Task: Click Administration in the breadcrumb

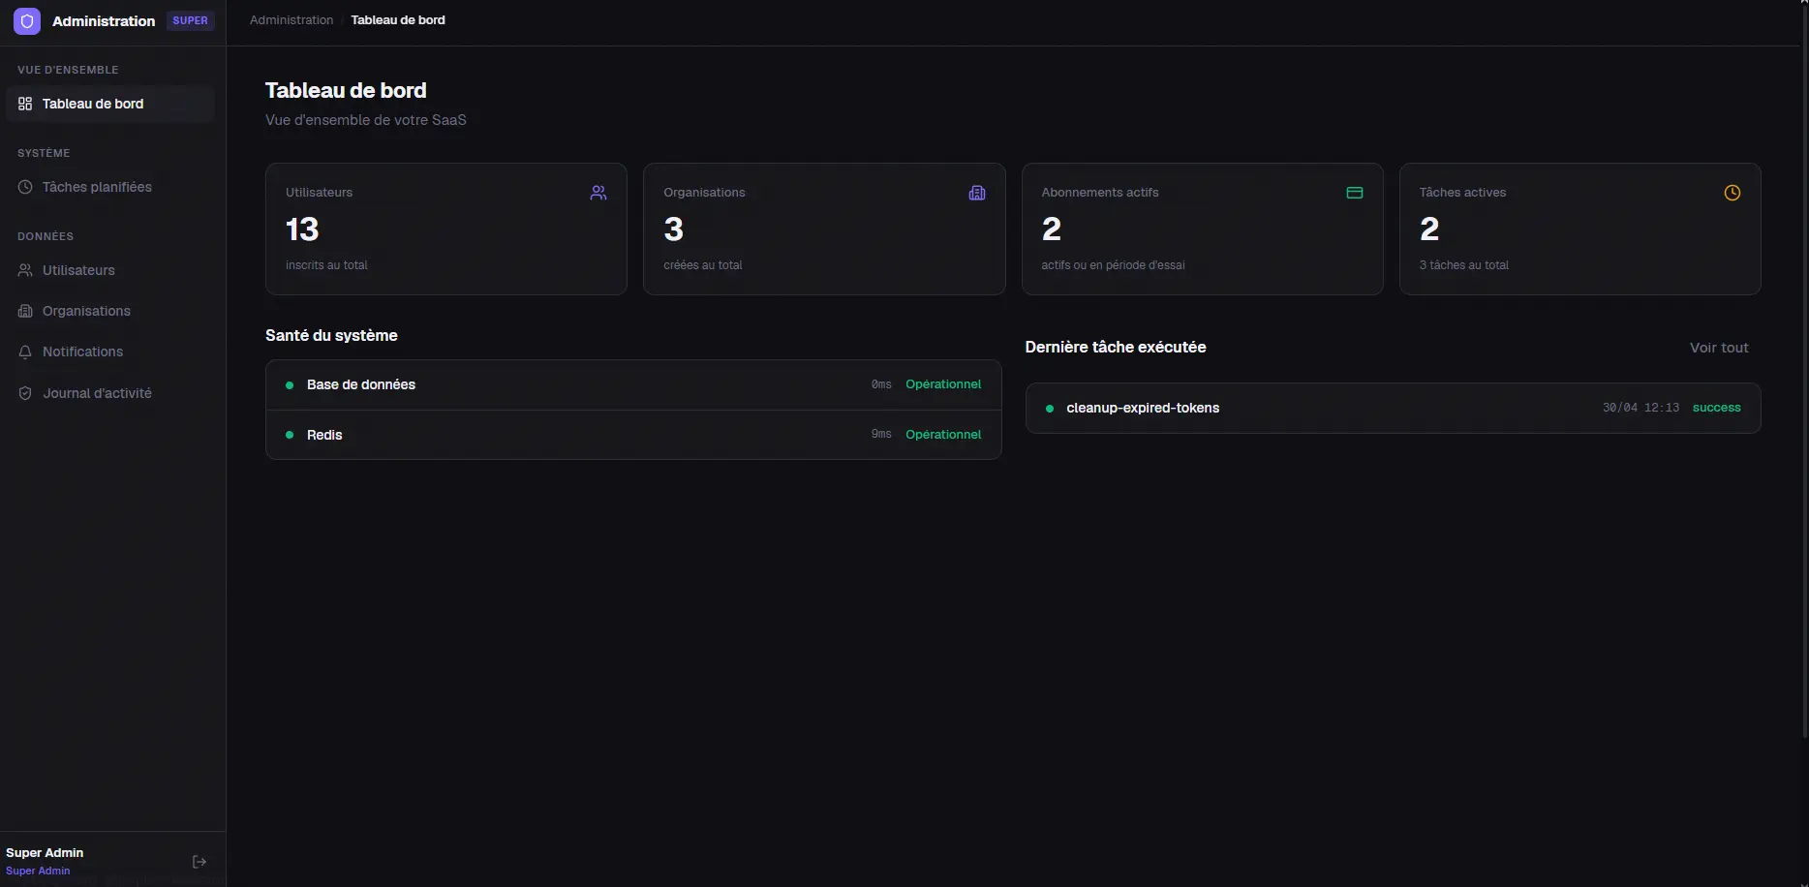Action: (x=291, y=19)
